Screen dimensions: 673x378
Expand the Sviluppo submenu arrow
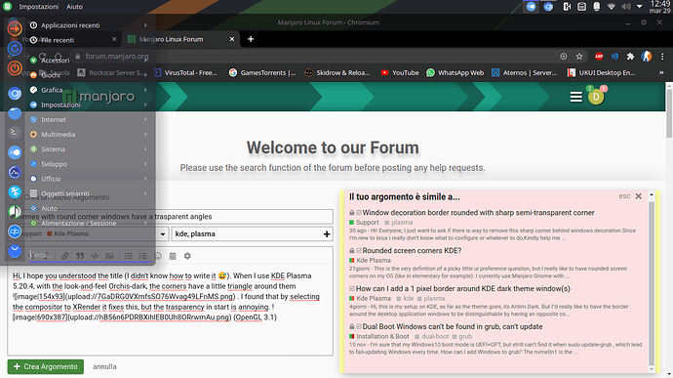tap(145, 164)
